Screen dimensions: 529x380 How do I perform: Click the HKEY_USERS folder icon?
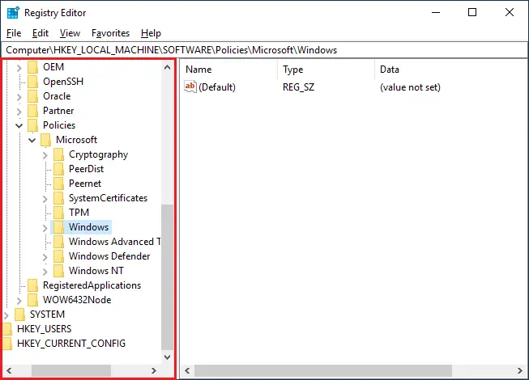pos(7,329)
